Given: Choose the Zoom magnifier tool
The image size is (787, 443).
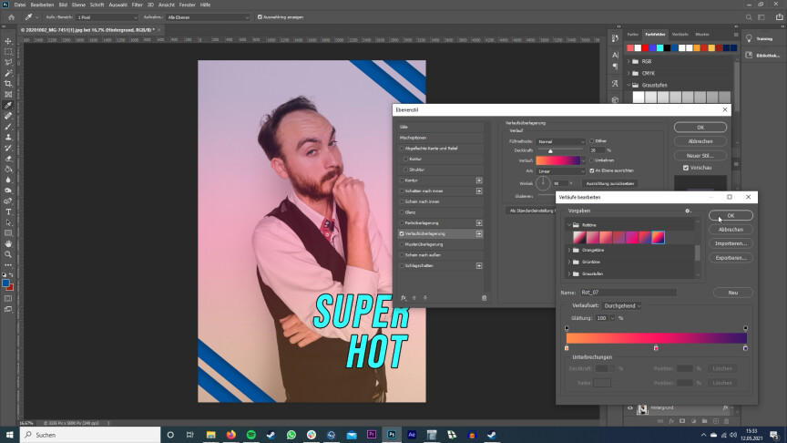Looking at the screenshot, I should [x=8, y=254].
